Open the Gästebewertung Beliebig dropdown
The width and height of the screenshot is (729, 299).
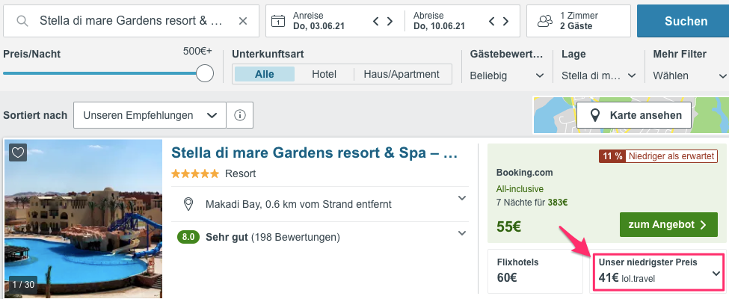pyautogui.click(x=507, y=75)
